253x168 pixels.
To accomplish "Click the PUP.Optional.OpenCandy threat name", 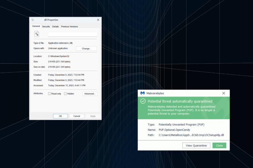I will tap(174, 130).
